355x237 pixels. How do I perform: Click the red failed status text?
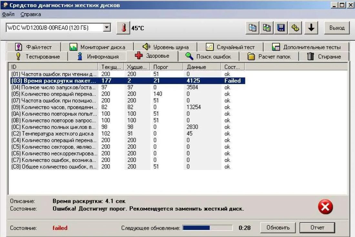point(60,228)
